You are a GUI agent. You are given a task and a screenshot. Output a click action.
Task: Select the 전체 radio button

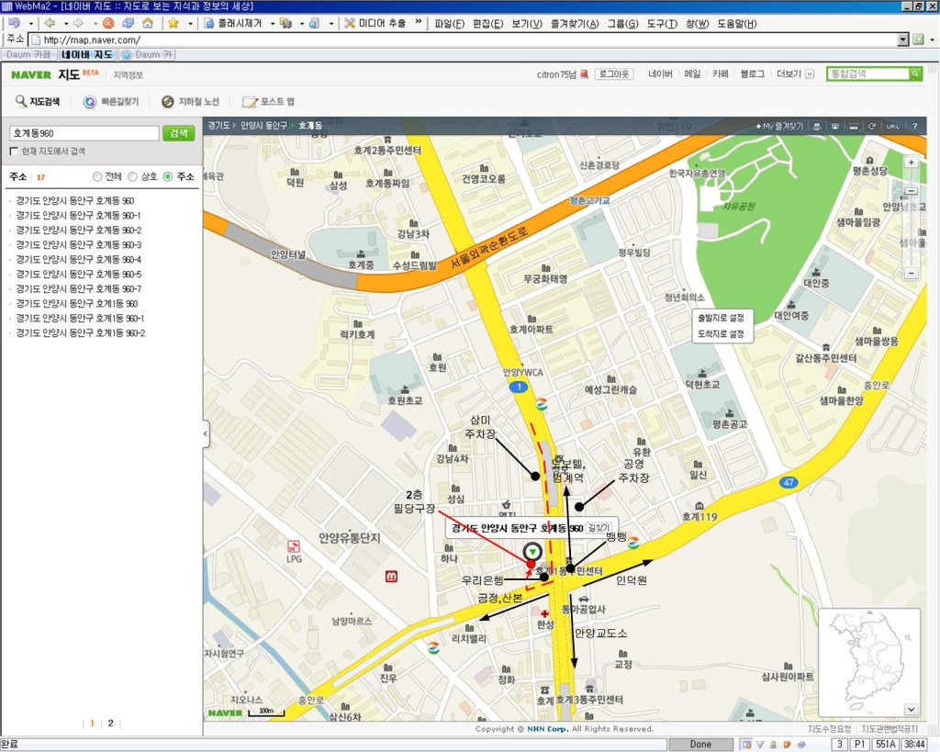click(97, 176)
